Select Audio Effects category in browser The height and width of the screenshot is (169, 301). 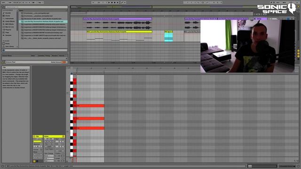click(x=10, y=21)
